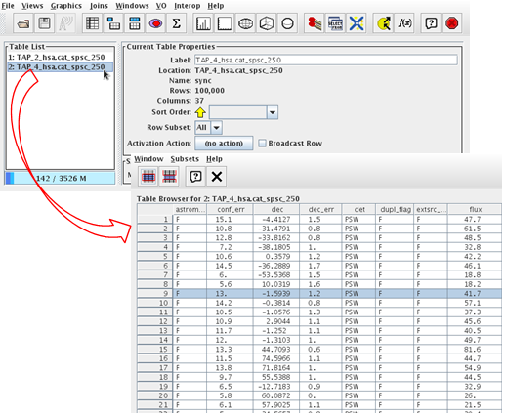506x416 pixels.
Task: Open the Plane scatter plot icon
Action: [225, 23]
